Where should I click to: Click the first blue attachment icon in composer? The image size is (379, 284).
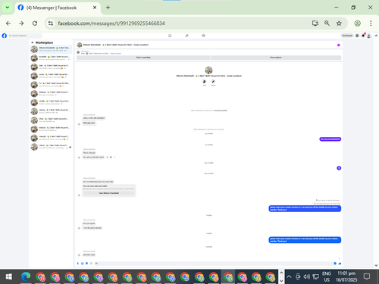(x=78, y=264)
